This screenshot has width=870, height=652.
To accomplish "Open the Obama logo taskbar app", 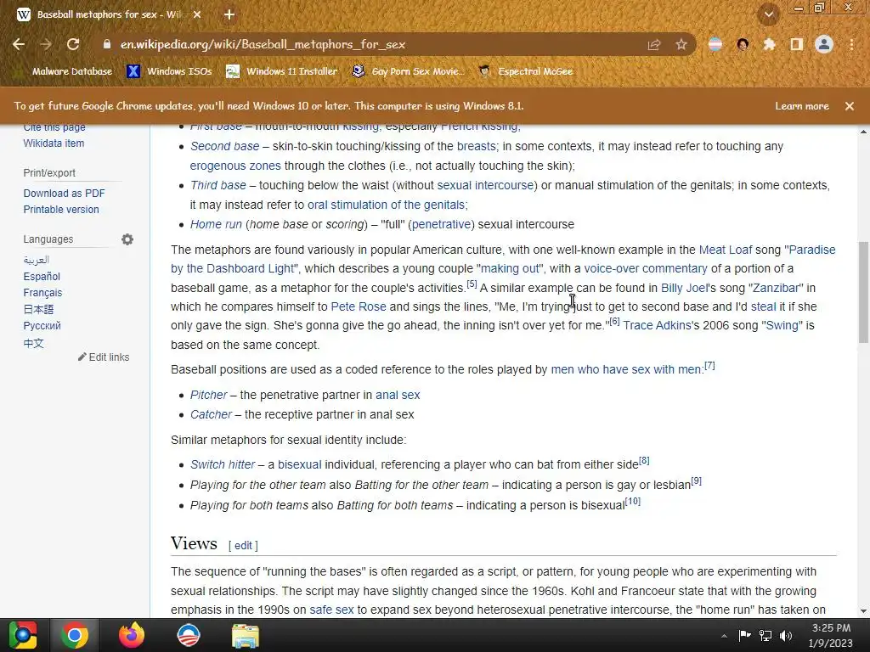I will [188, 635].
